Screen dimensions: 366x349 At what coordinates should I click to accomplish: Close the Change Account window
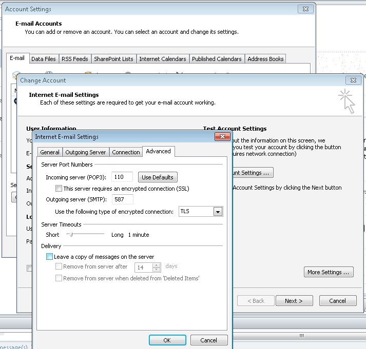pos(352,80)
